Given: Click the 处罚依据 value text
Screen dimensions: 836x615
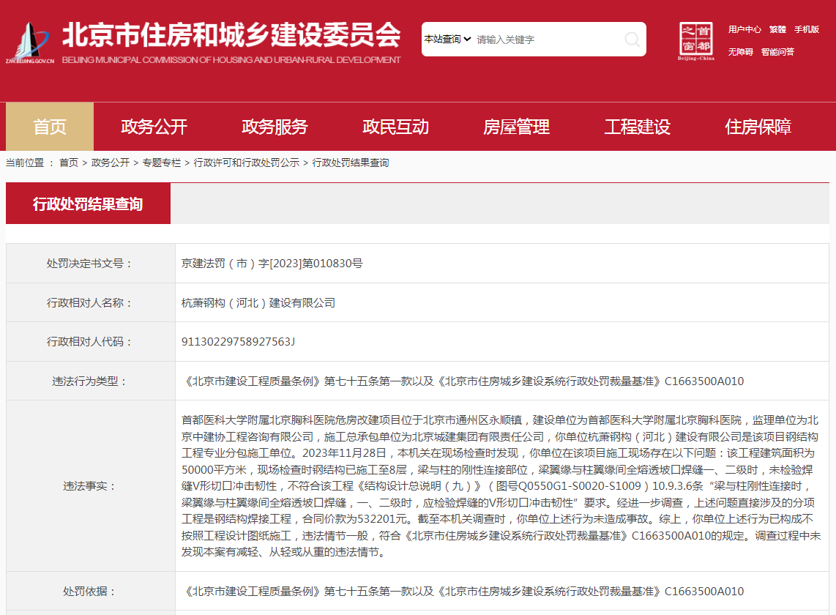Looking at the screenshot, I should coord(463,591).
